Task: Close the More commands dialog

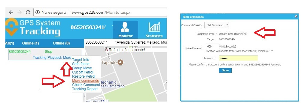Action: coord(296,17)
